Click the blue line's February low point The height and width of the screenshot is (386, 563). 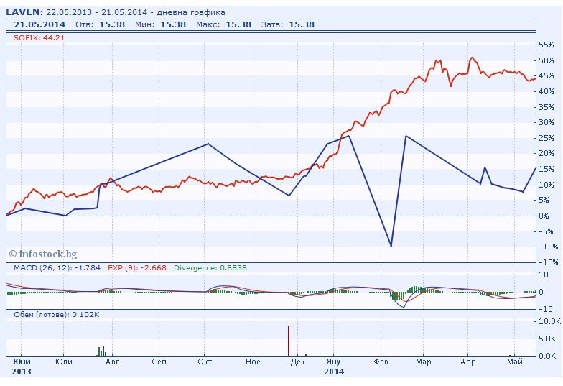[x=391, y=246]
